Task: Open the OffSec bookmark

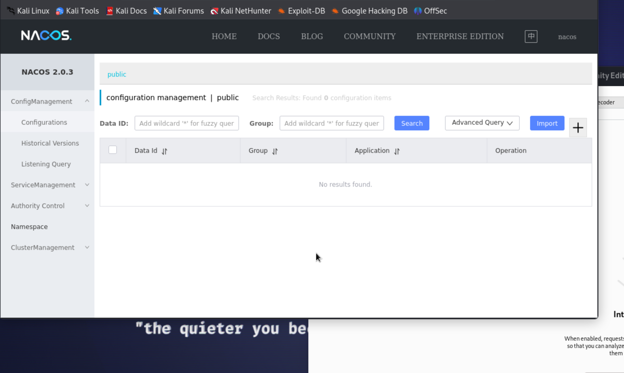Action: tap(430, 11)
